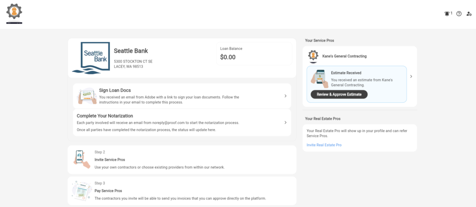Open the Step 3 Pay Service Pros card
Image resolution: width=476 pixels, height=207 pixels.
pos(181,191)
